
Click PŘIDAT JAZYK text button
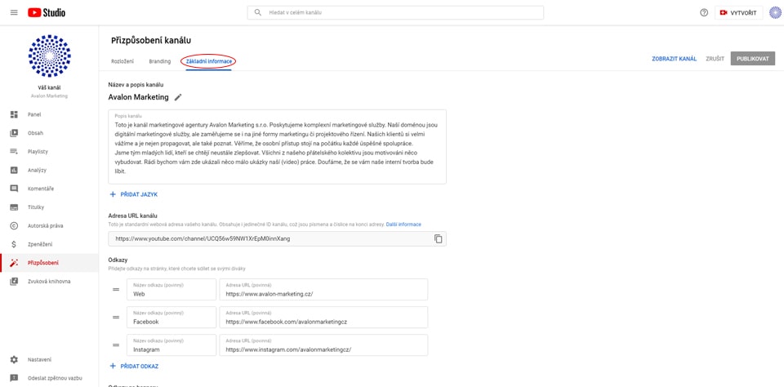(139, 194)
